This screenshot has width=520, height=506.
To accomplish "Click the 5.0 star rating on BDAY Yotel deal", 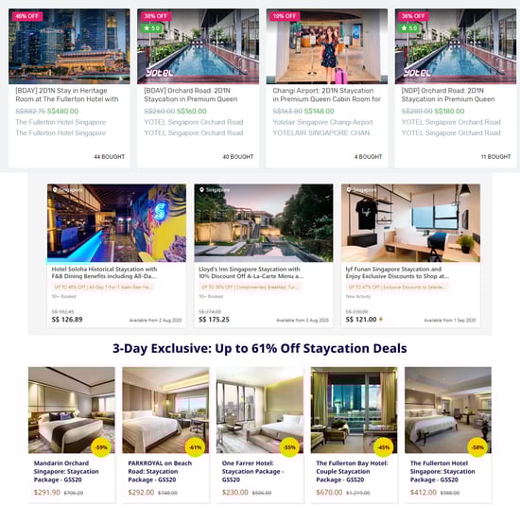I will (152, 27).
